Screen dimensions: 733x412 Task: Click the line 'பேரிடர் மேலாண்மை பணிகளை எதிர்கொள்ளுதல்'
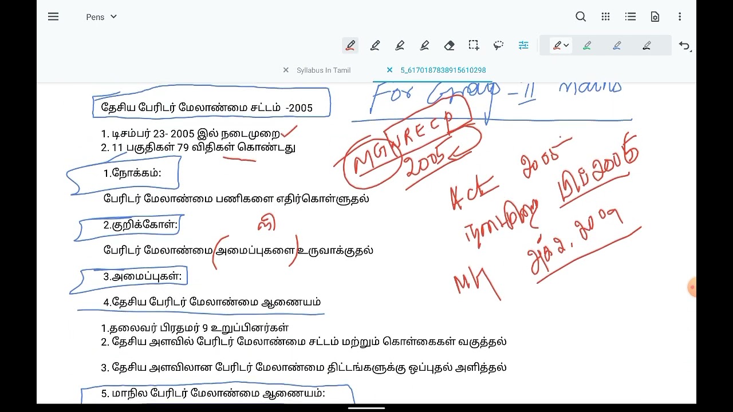pyautogui.click(x=236, y=199)
